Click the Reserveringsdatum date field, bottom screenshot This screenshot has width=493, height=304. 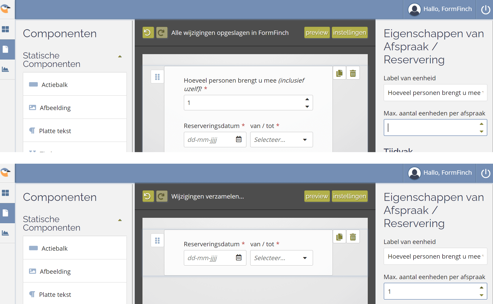215,258
